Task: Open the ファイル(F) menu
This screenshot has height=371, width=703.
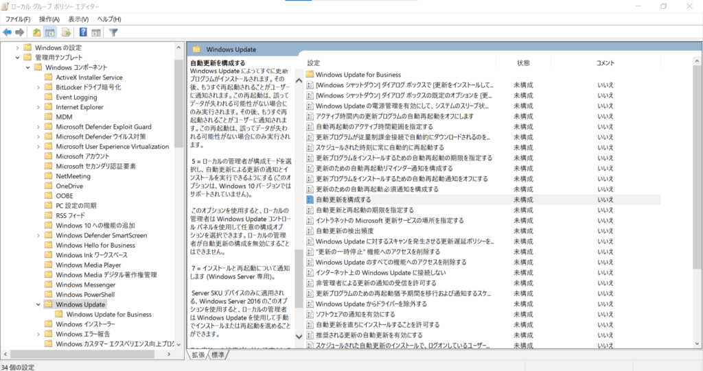Action: (18, 19)
